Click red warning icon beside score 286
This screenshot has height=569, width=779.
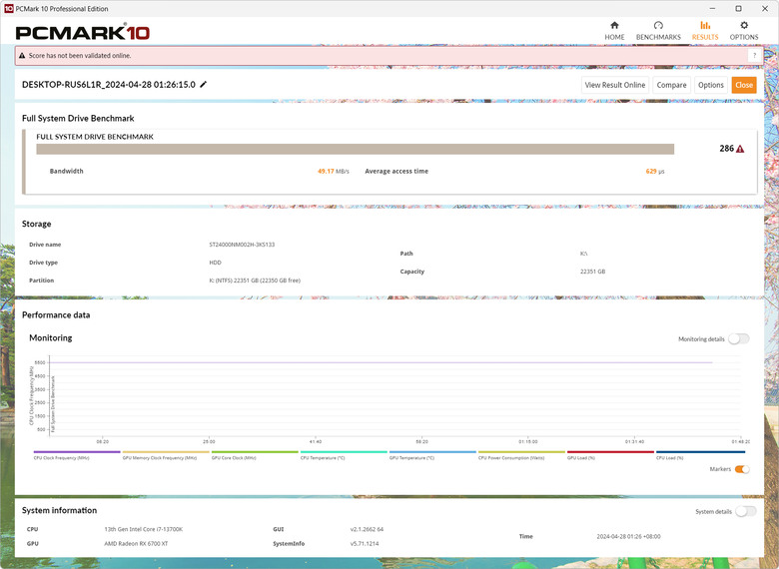740,149
